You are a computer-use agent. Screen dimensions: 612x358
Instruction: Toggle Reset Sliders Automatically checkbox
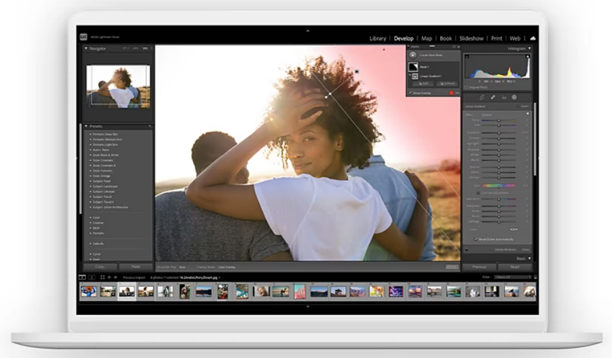[476, 239]
